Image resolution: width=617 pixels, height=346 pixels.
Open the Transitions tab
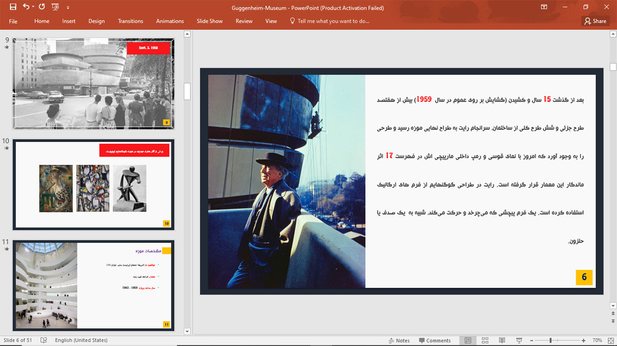click(x=130, y=21)
